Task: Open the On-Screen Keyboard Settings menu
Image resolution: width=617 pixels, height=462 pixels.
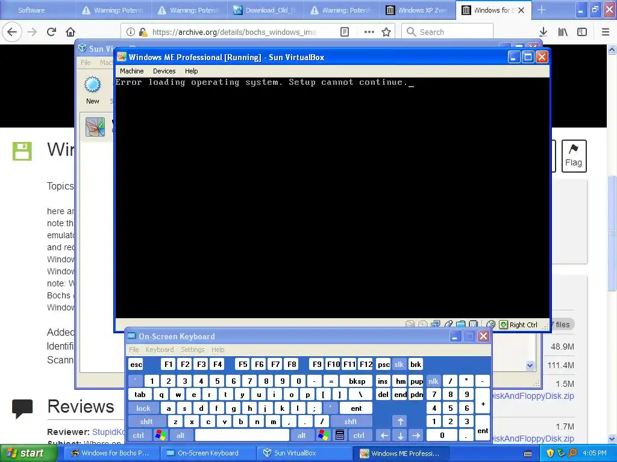Action: (192, 350)
